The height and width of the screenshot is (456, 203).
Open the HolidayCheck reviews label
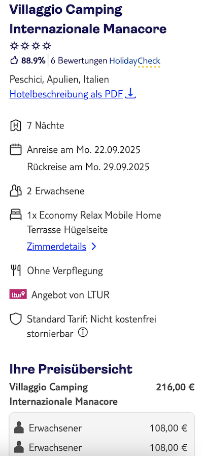(134, 61)
